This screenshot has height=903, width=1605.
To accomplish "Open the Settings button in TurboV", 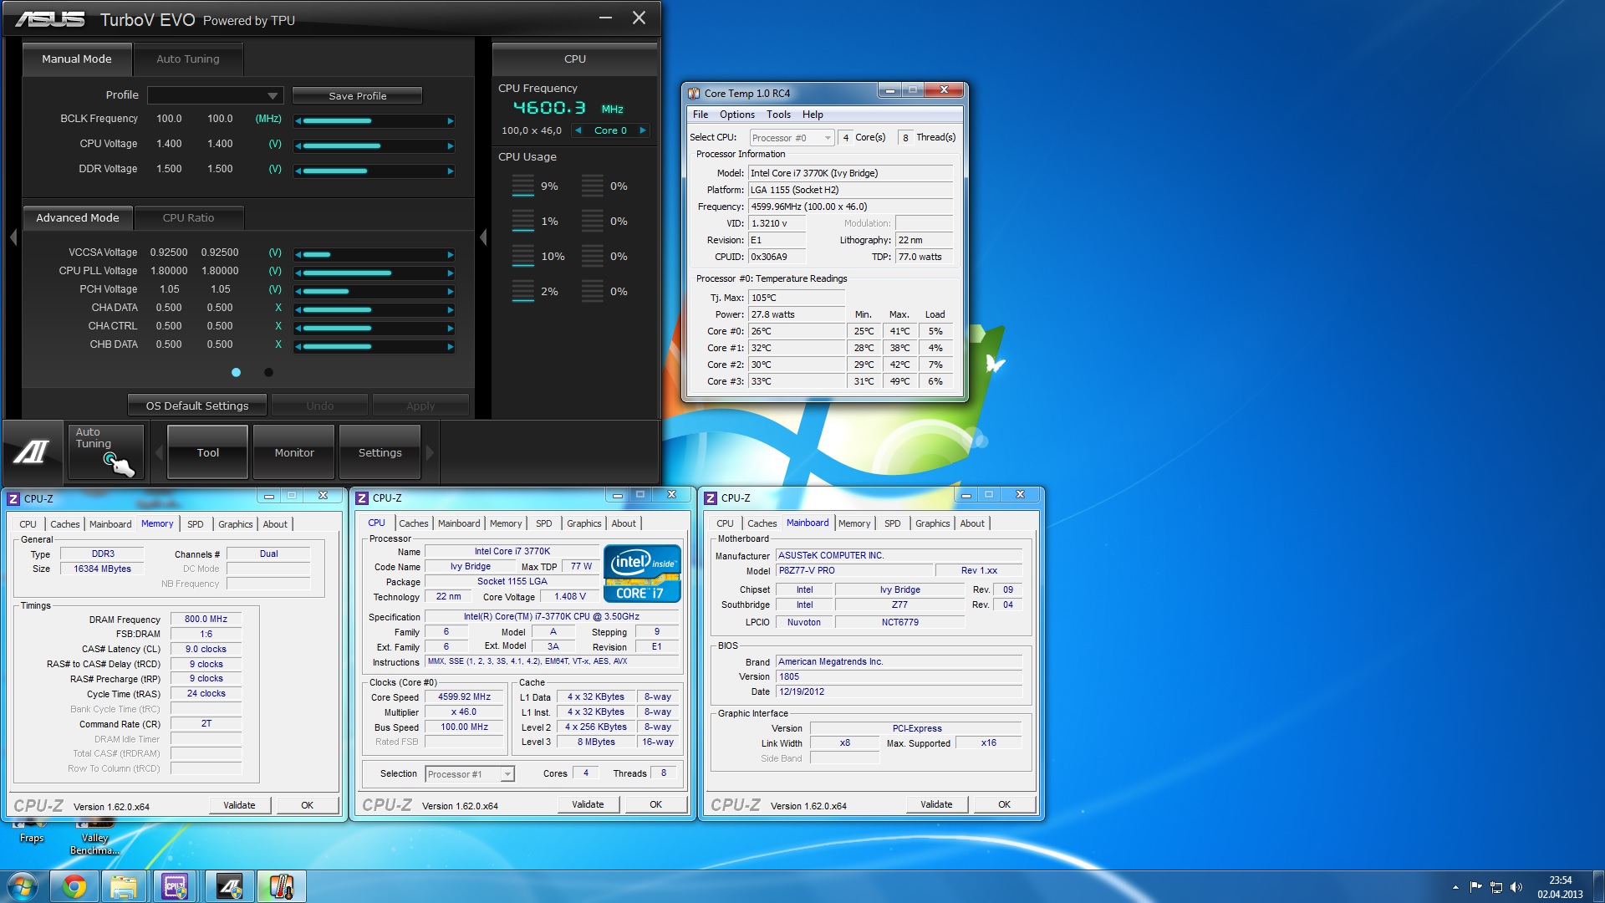I will coord(380,452).
